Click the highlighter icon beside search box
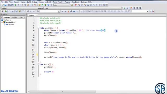167x94 pixels. [68, 11]
